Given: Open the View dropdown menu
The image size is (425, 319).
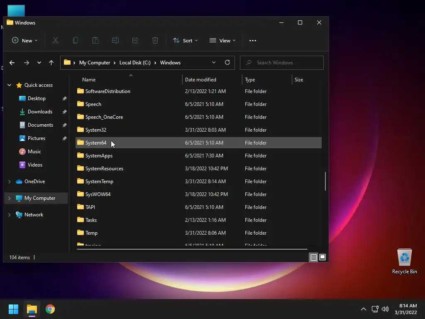Looking at the screenshot, I should [x=222, y=40].
